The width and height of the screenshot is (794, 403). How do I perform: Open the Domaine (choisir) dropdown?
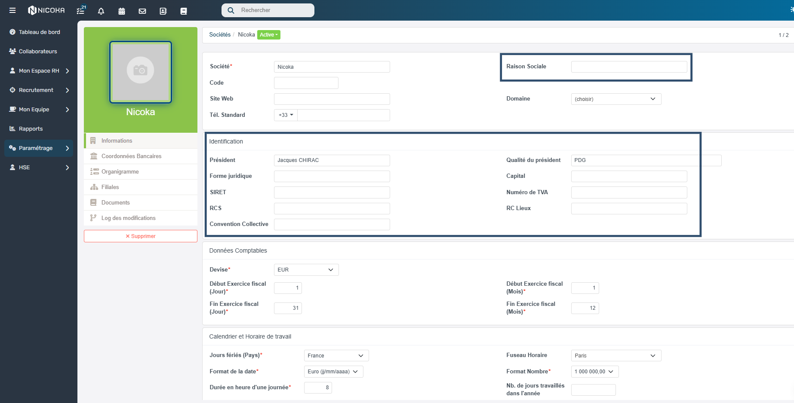pyautogui.click(x=616, y=99)
